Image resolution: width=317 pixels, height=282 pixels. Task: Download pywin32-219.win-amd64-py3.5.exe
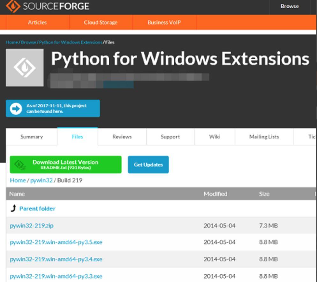point(56,242)
